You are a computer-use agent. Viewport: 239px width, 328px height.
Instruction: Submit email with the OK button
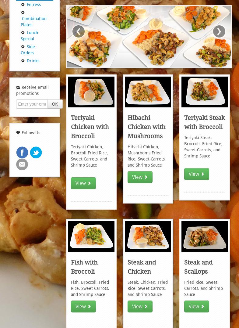tap(55, 104)
